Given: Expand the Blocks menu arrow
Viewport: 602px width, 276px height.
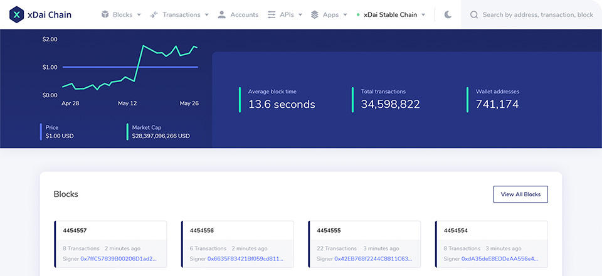Looking at the screenshot, I should [x=139, y=15].
